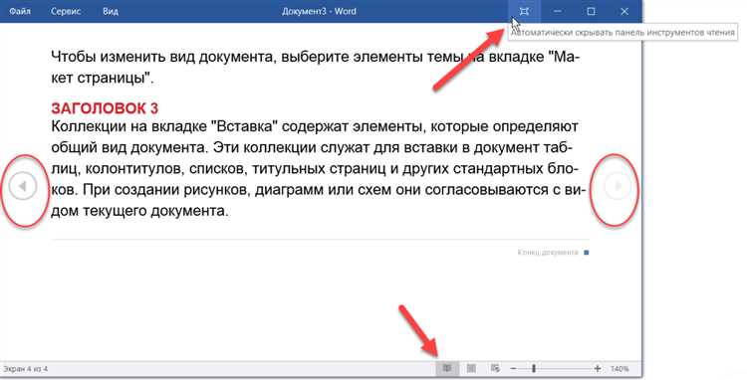Open the Сервис menu
Image resolution: width=747 pixels, height=380 pixels.
tap(66, 11)
